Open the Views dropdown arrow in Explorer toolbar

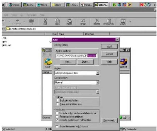click(x=130, y=22)
